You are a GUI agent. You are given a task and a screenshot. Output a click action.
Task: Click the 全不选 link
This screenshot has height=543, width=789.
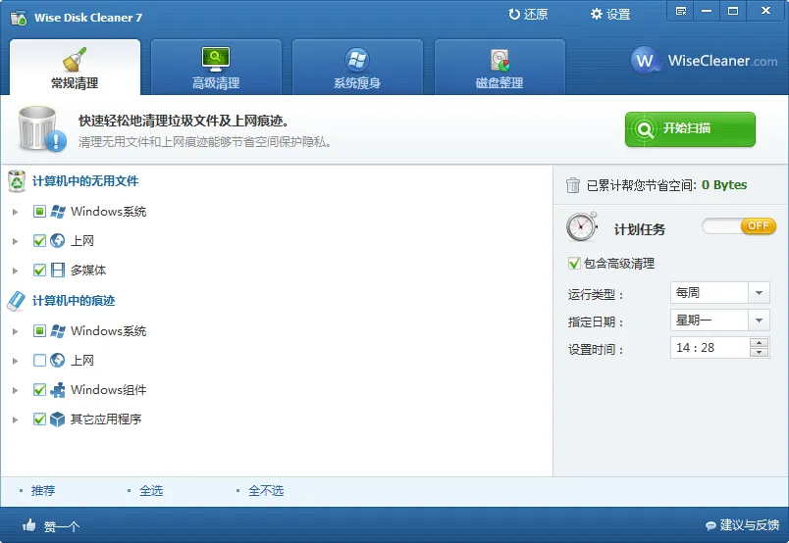266,490
